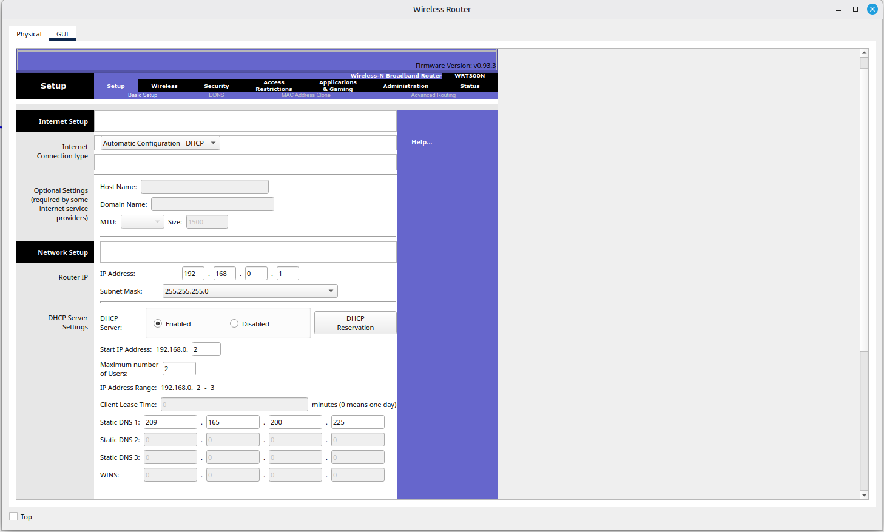Click the scrollbar up arrow
This screenshot has height=532, width=884.
tap(864, 53)
